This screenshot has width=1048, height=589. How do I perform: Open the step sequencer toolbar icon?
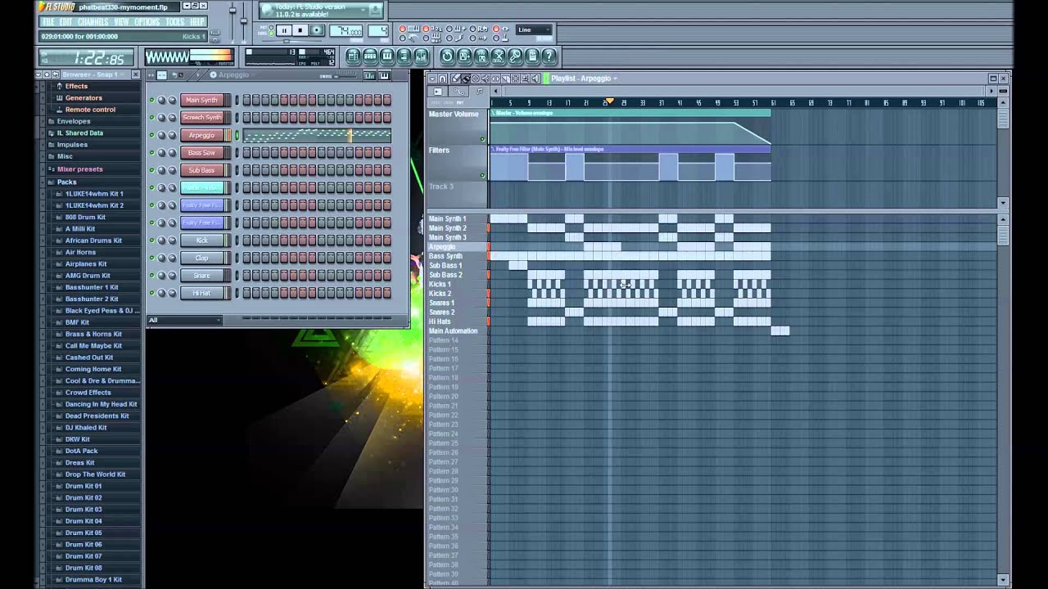(x=370, y=56)
